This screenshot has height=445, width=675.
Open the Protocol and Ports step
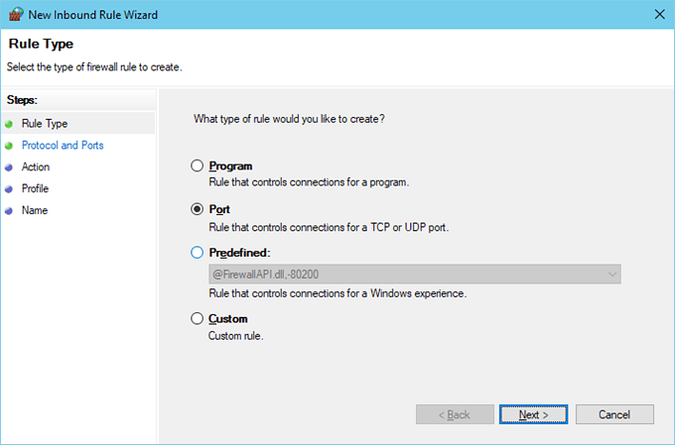63,146
